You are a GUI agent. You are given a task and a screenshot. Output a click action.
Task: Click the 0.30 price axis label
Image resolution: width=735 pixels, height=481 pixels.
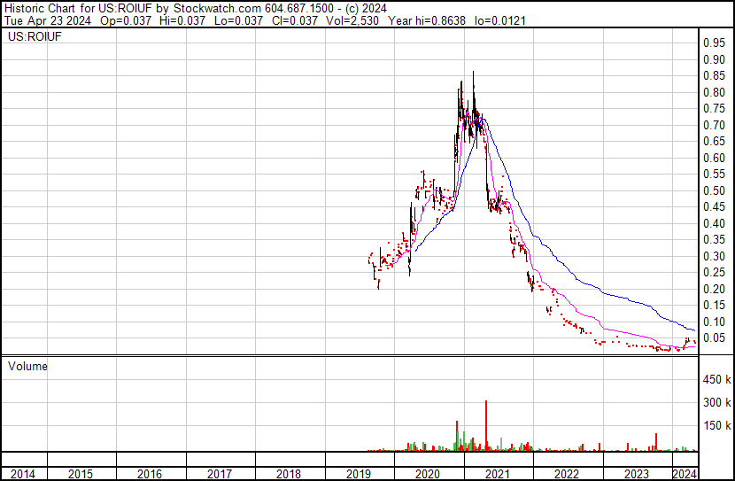pos(714,256)
